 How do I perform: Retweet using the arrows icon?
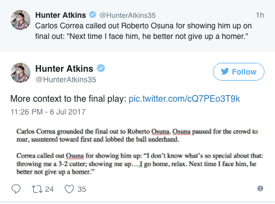pyautogui.click(x=37, y=189)
